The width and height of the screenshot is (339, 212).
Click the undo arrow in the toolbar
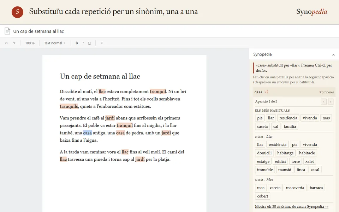click(x=6, y=43)
